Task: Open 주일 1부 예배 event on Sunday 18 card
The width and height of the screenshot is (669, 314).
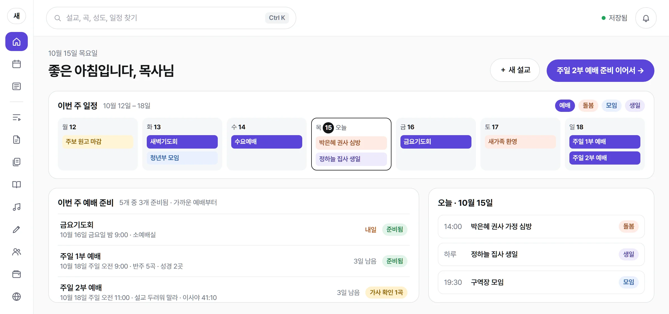Action: [x=604, y=142]
